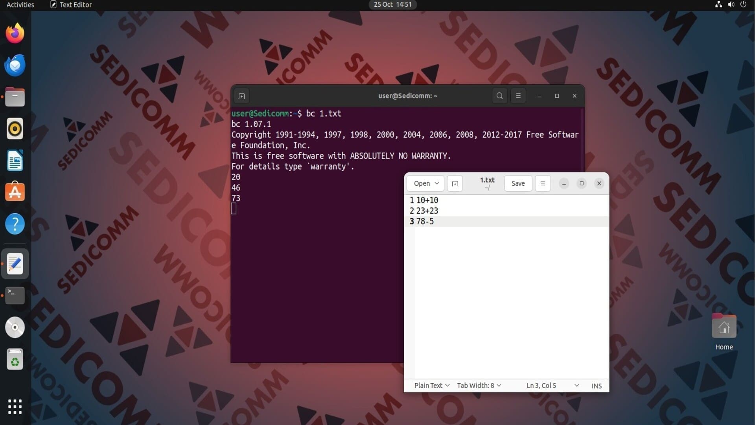The image size is (755, 425).
Task: Open the Plain Text language dropdown
Action: coord(432,386)
